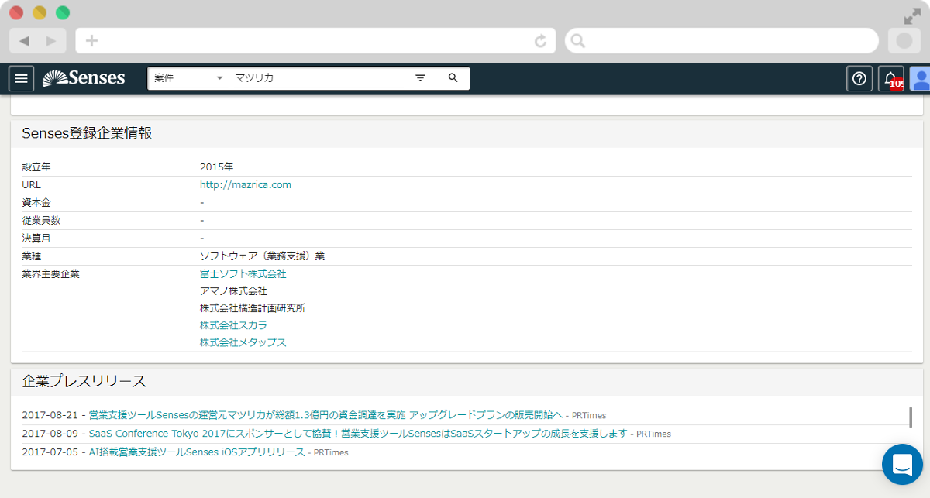Click the press release list scrollbar
The height and width of the screenshot is (498, 930).
click(x=911, y=417)
